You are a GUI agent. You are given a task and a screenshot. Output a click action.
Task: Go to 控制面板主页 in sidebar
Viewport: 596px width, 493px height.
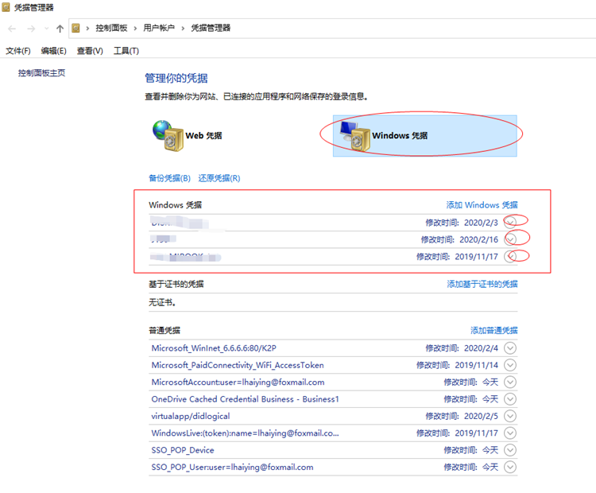[41, 73]
